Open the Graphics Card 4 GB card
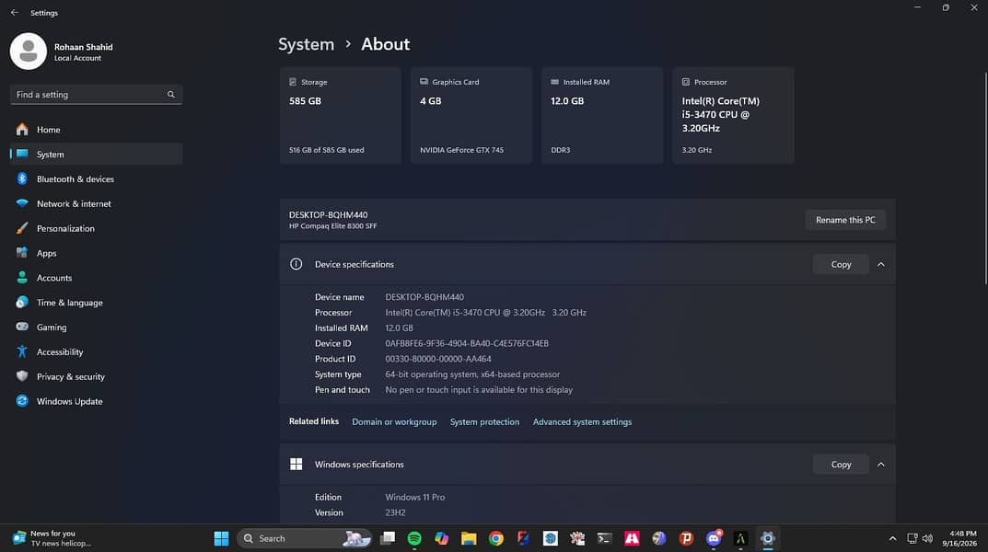 471,116
